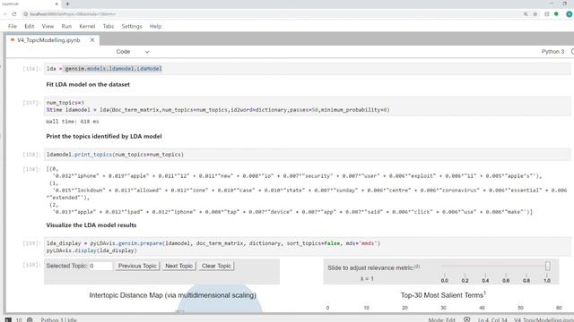The height and width of the screenshot is (322, 574).
Task: Click the ldamodel.print_topics code cell
Action: (x=307, y=155)
